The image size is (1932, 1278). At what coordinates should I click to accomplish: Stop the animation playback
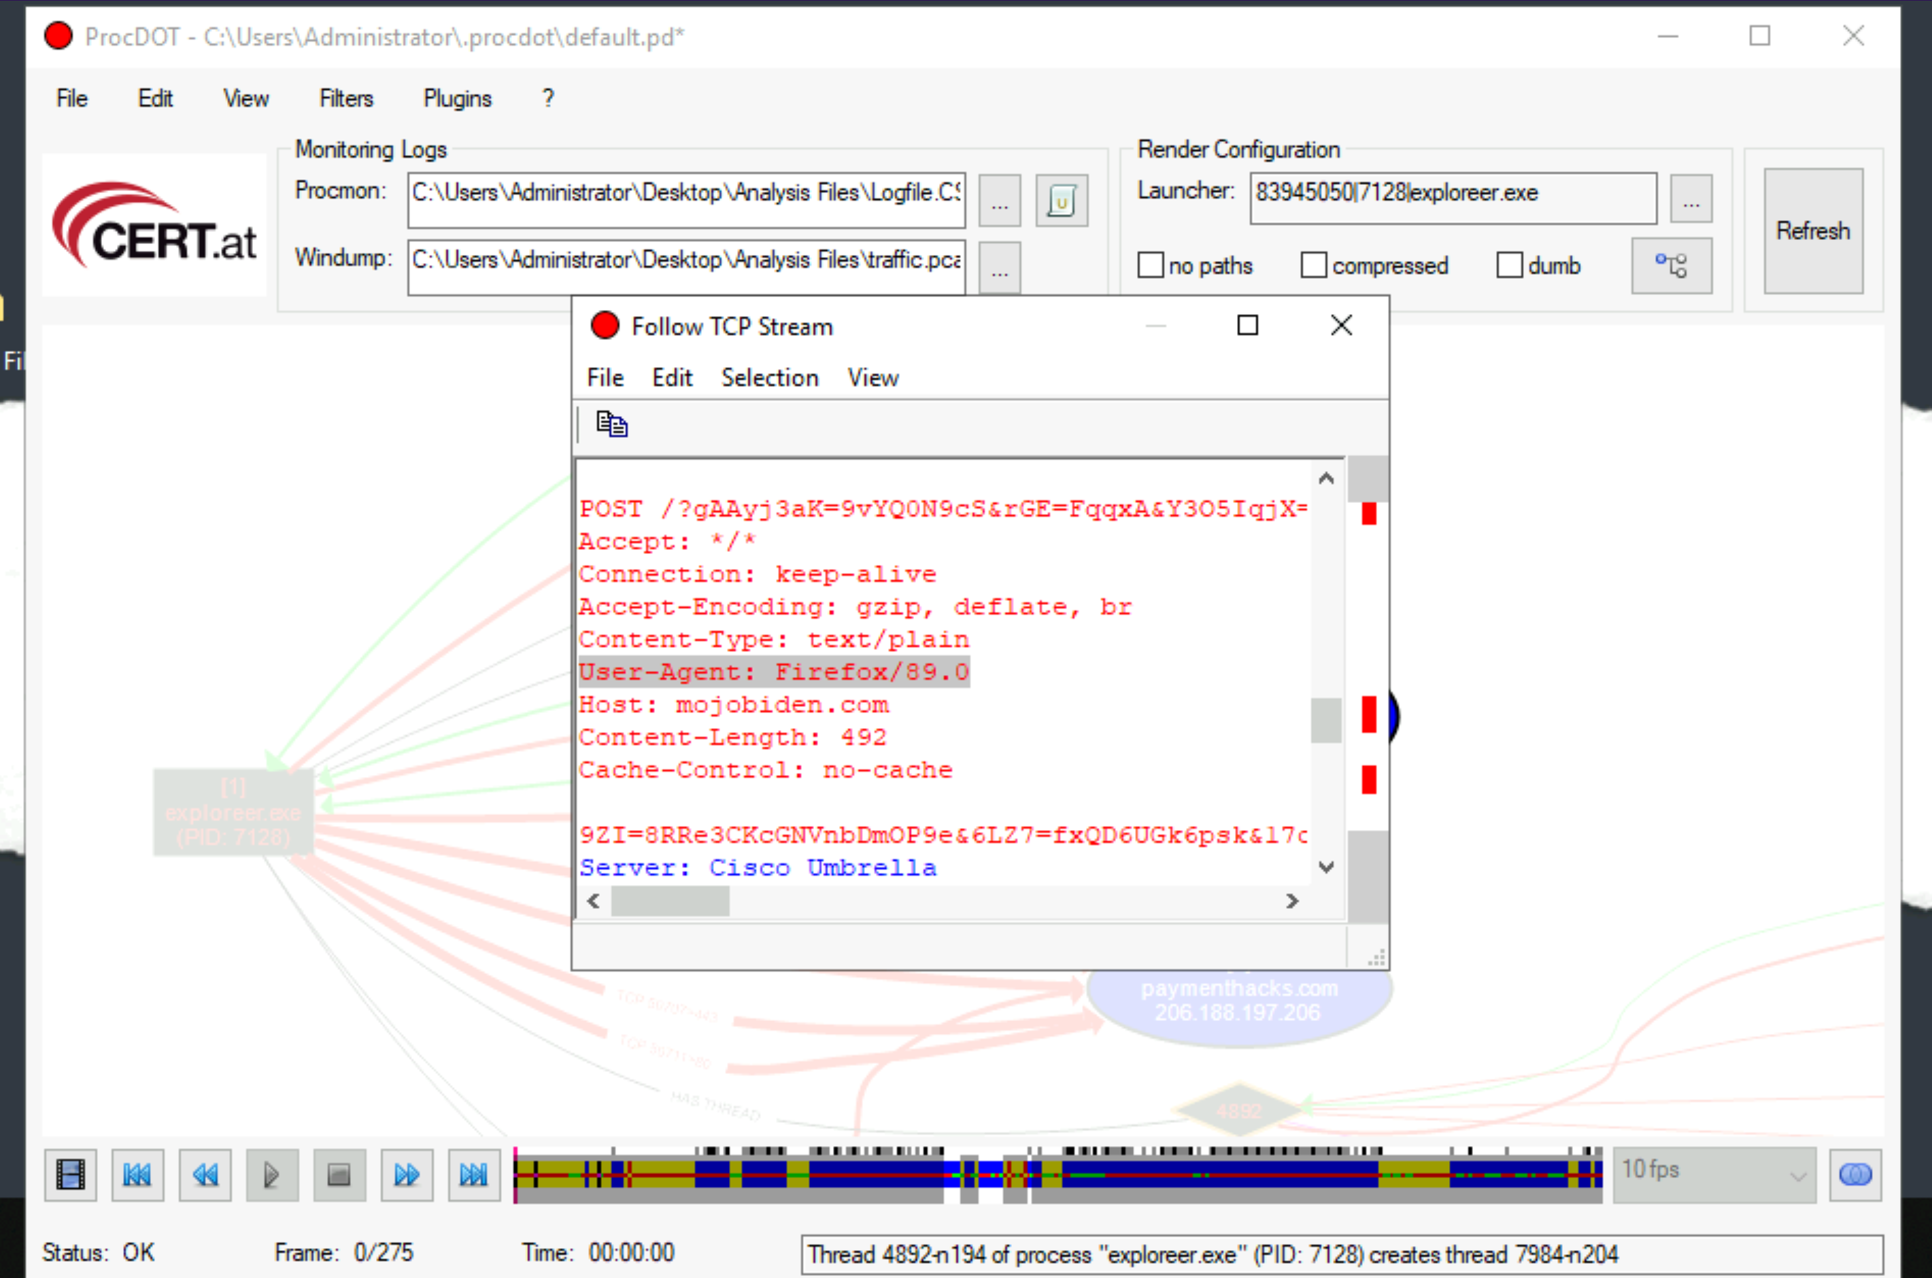click(339, 1175)
